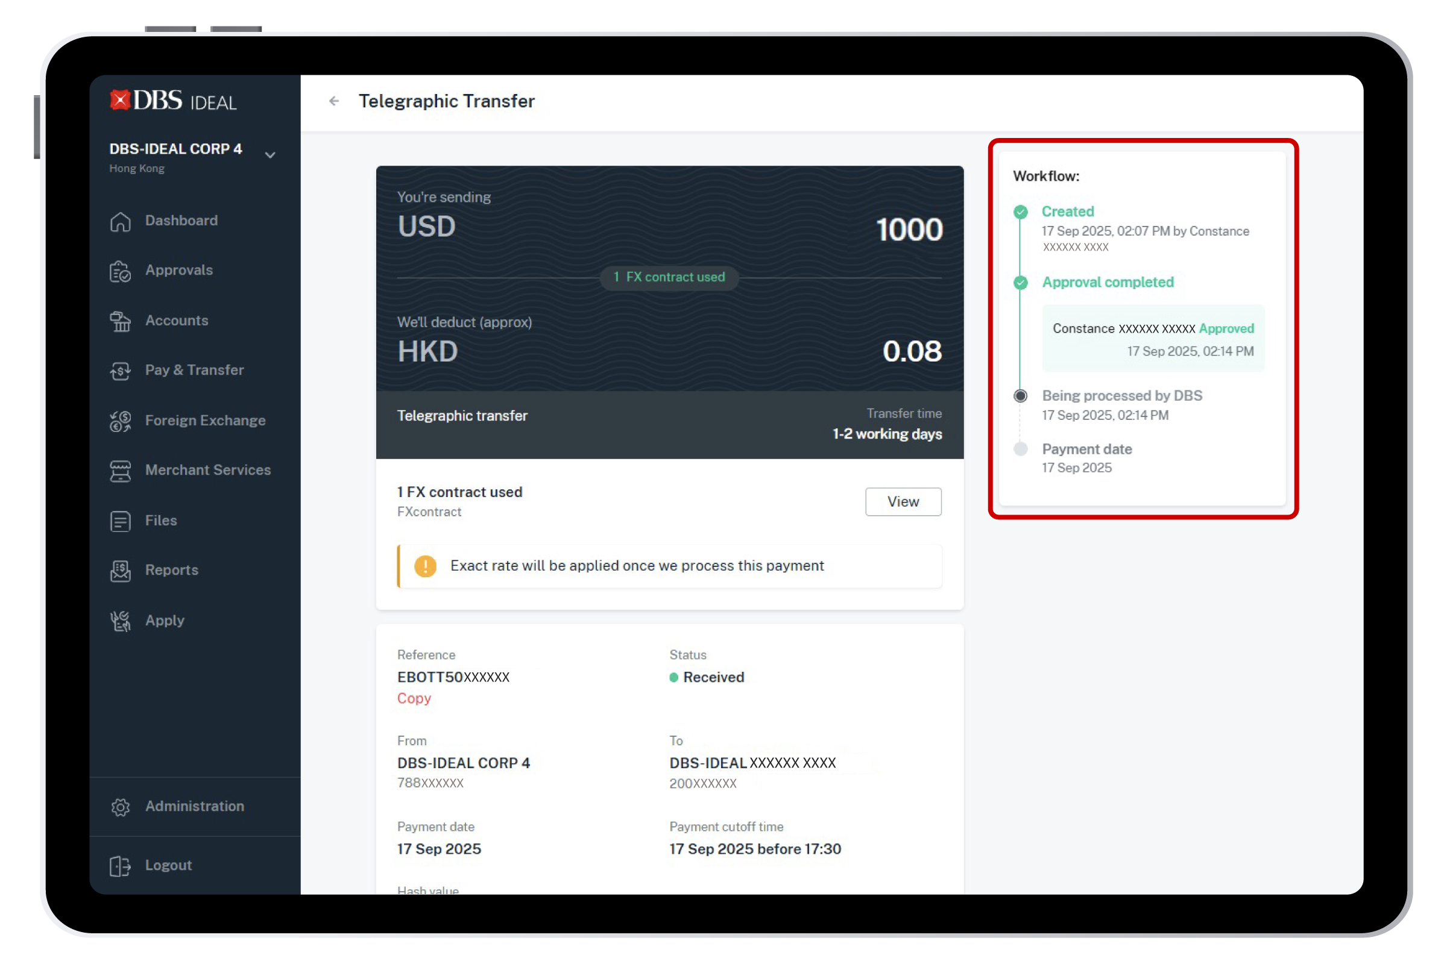Click the Administration gear icon
Screen dimensions: 1447x964
[121, 807]
